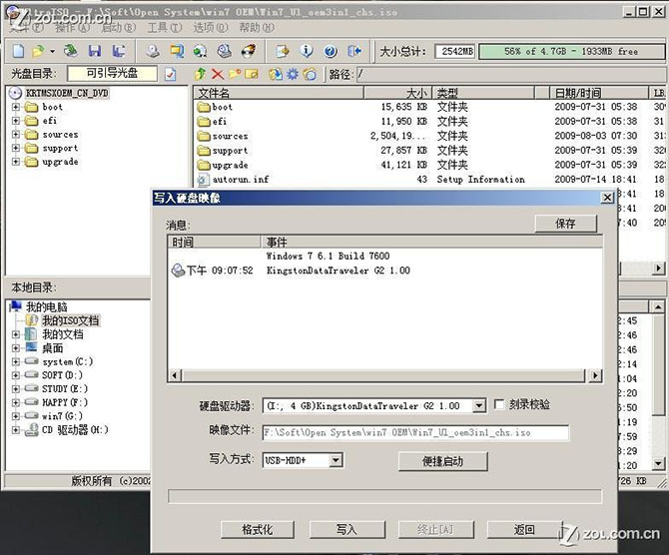Viewport: 669px width, 555px height.
Task: Click the burn disc toolbar icon
Action: coord(248,51)
